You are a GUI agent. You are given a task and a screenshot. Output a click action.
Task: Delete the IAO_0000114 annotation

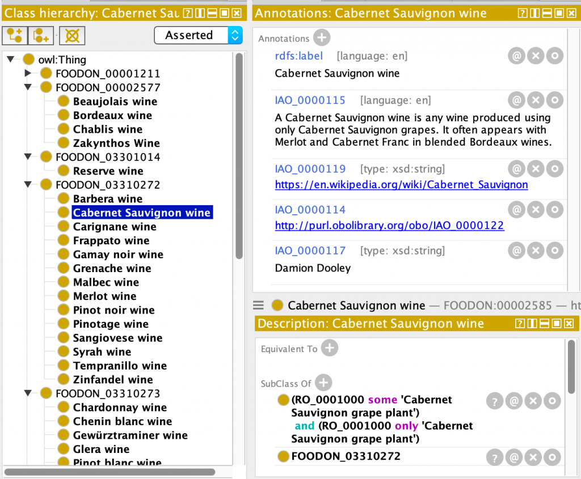pos(536,210)
